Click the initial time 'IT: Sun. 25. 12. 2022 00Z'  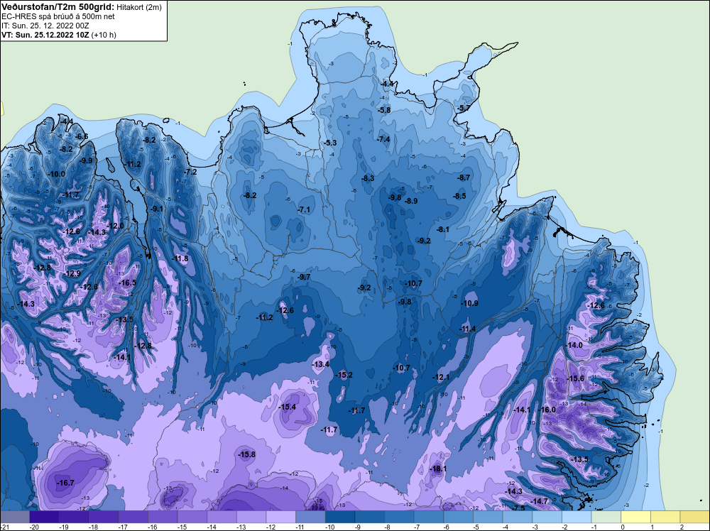click(x=45, y=26)
